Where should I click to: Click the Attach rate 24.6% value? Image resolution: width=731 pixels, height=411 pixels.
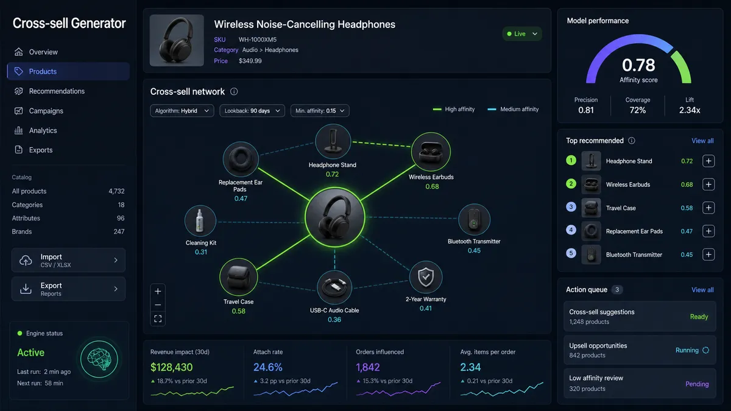[x=268, y=367]
